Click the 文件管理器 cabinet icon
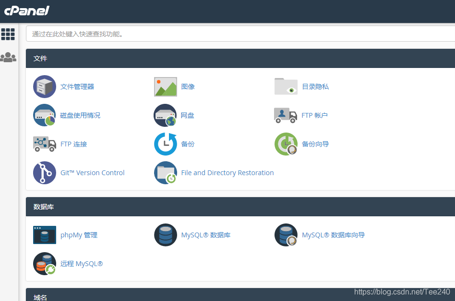 pos(45,87)
